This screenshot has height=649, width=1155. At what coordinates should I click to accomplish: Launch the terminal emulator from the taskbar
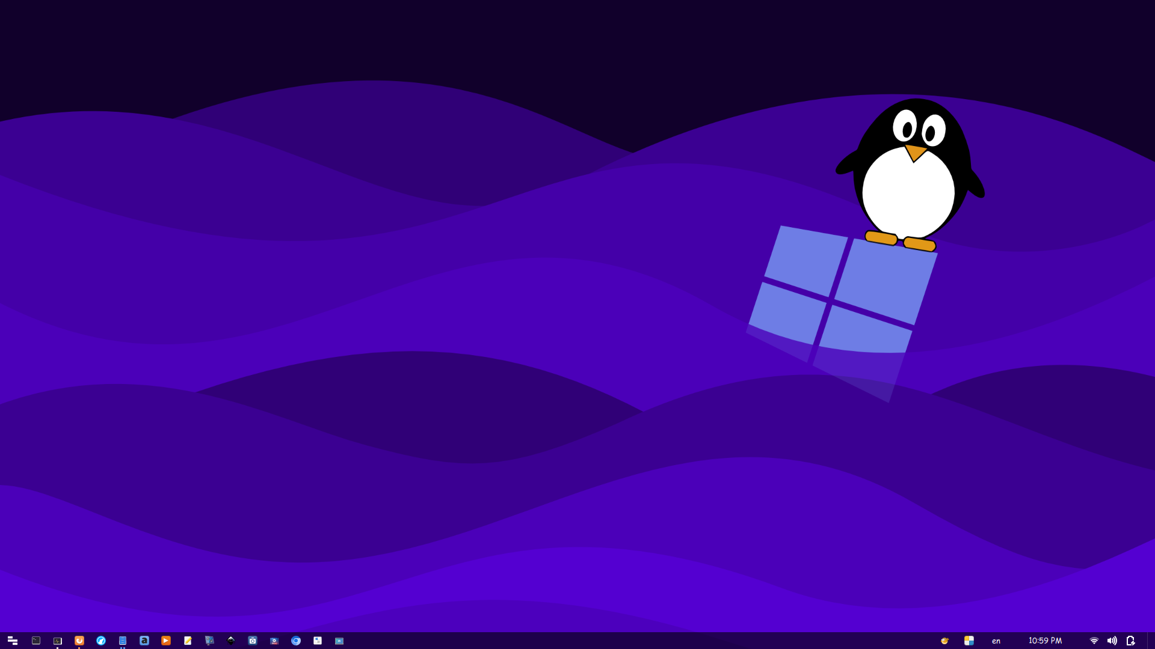[36, 641]
